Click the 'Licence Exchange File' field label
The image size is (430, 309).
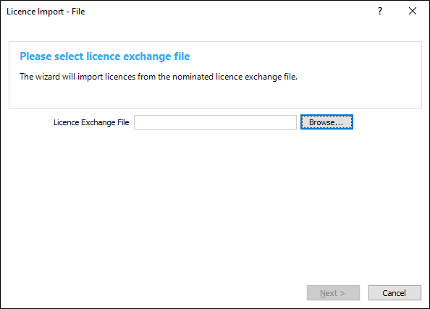tap(91, 122)
